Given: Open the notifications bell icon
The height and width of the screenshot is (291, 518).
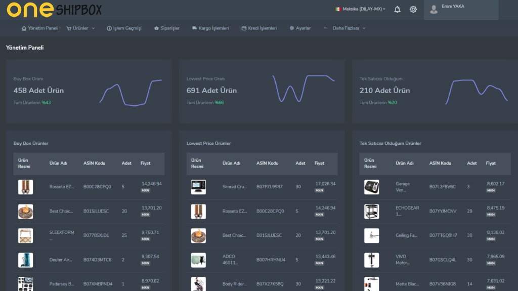Looking at the screenshot, I should (397, 9).
